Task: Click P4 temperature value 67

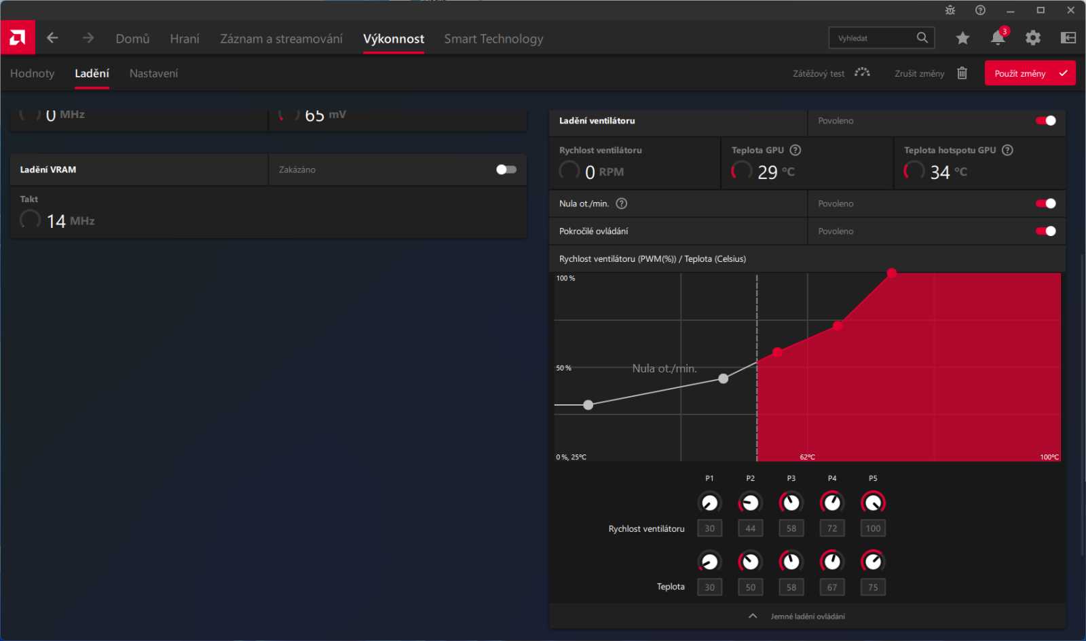Action: coord(832,587)
